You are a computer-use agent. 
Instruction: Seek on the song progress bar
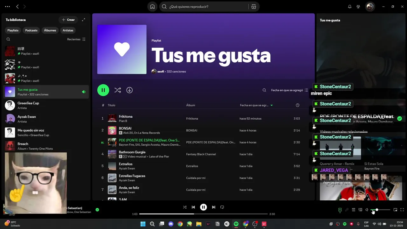(203, 214)
